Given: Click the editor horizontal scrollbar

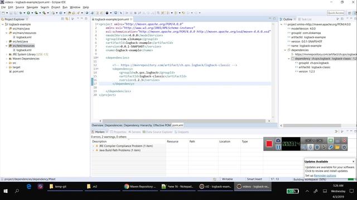Looking at the screenshot, I should click(x=184, y=121).
